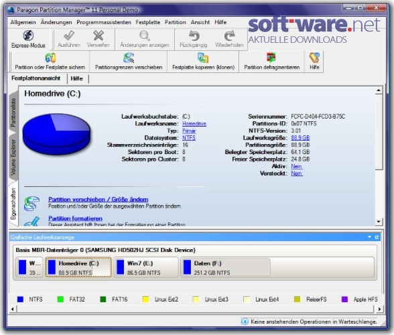This screenshot has width=394, height=335.
Task: Click the Verwerfen X icon
Action: coord(98,36)
